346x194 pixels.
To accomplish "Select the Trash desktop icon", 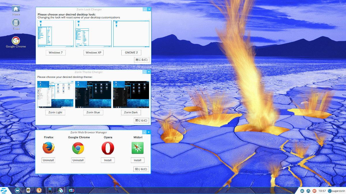I will (x=16, y=24).
